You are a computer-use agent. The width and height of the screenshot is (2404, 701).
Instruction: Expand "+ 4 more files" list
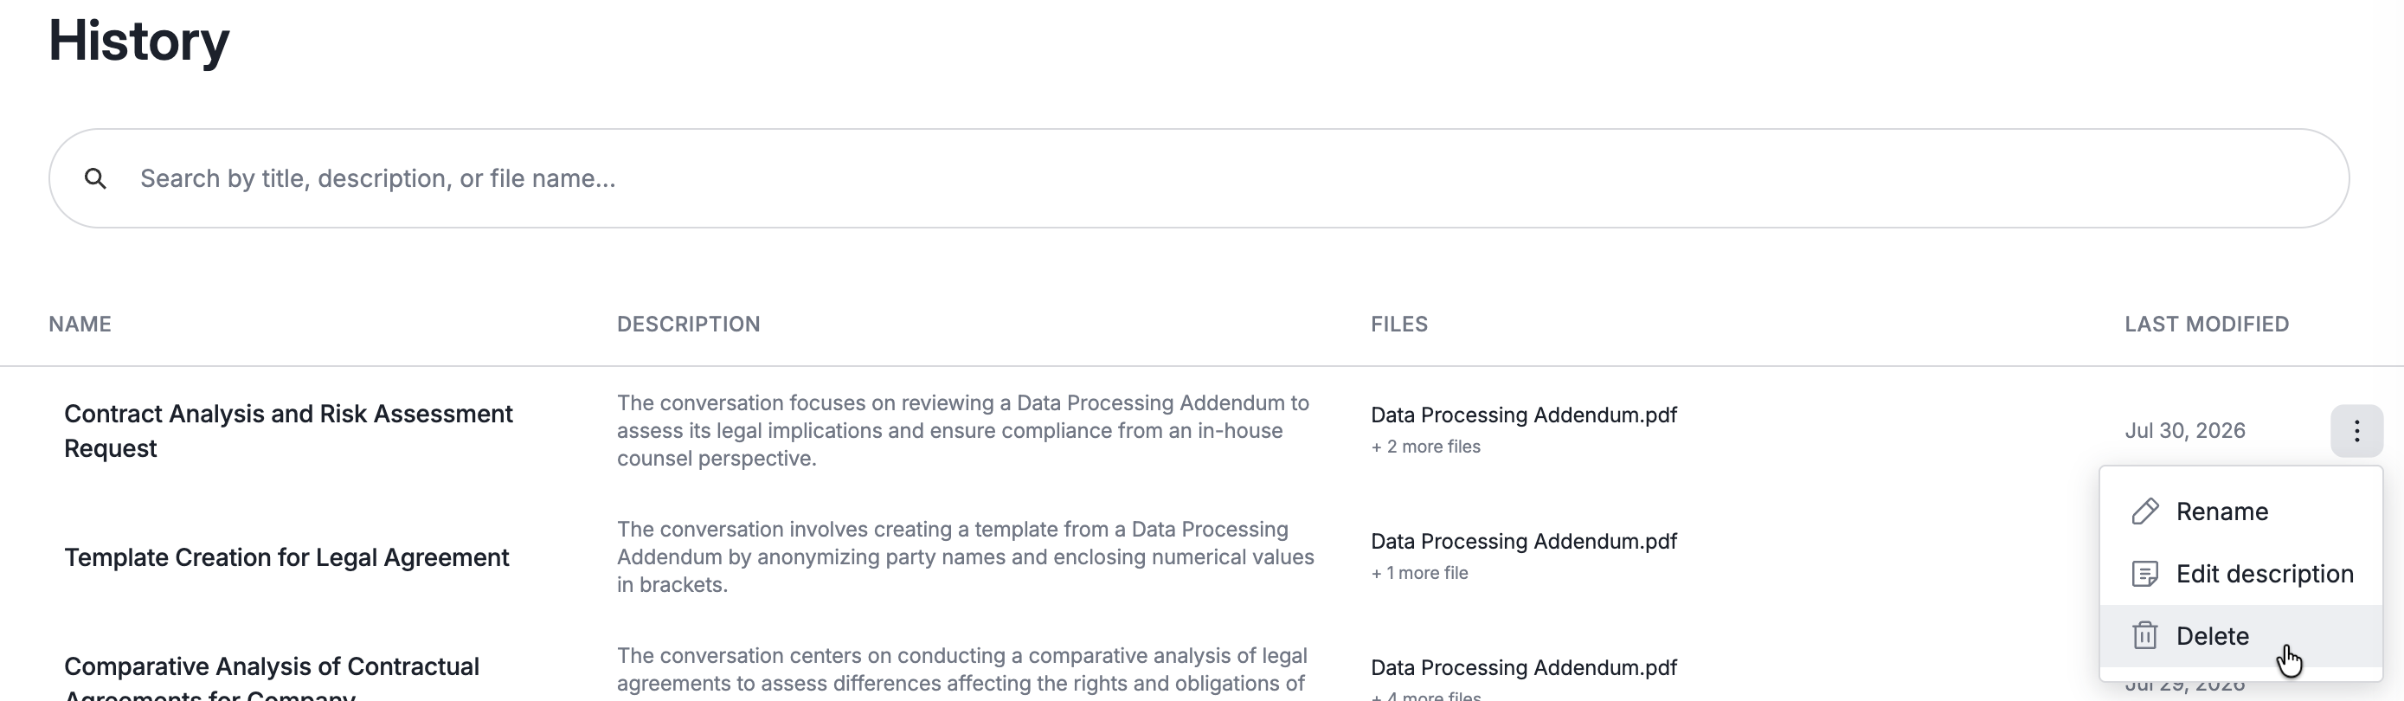(1426, 696)
